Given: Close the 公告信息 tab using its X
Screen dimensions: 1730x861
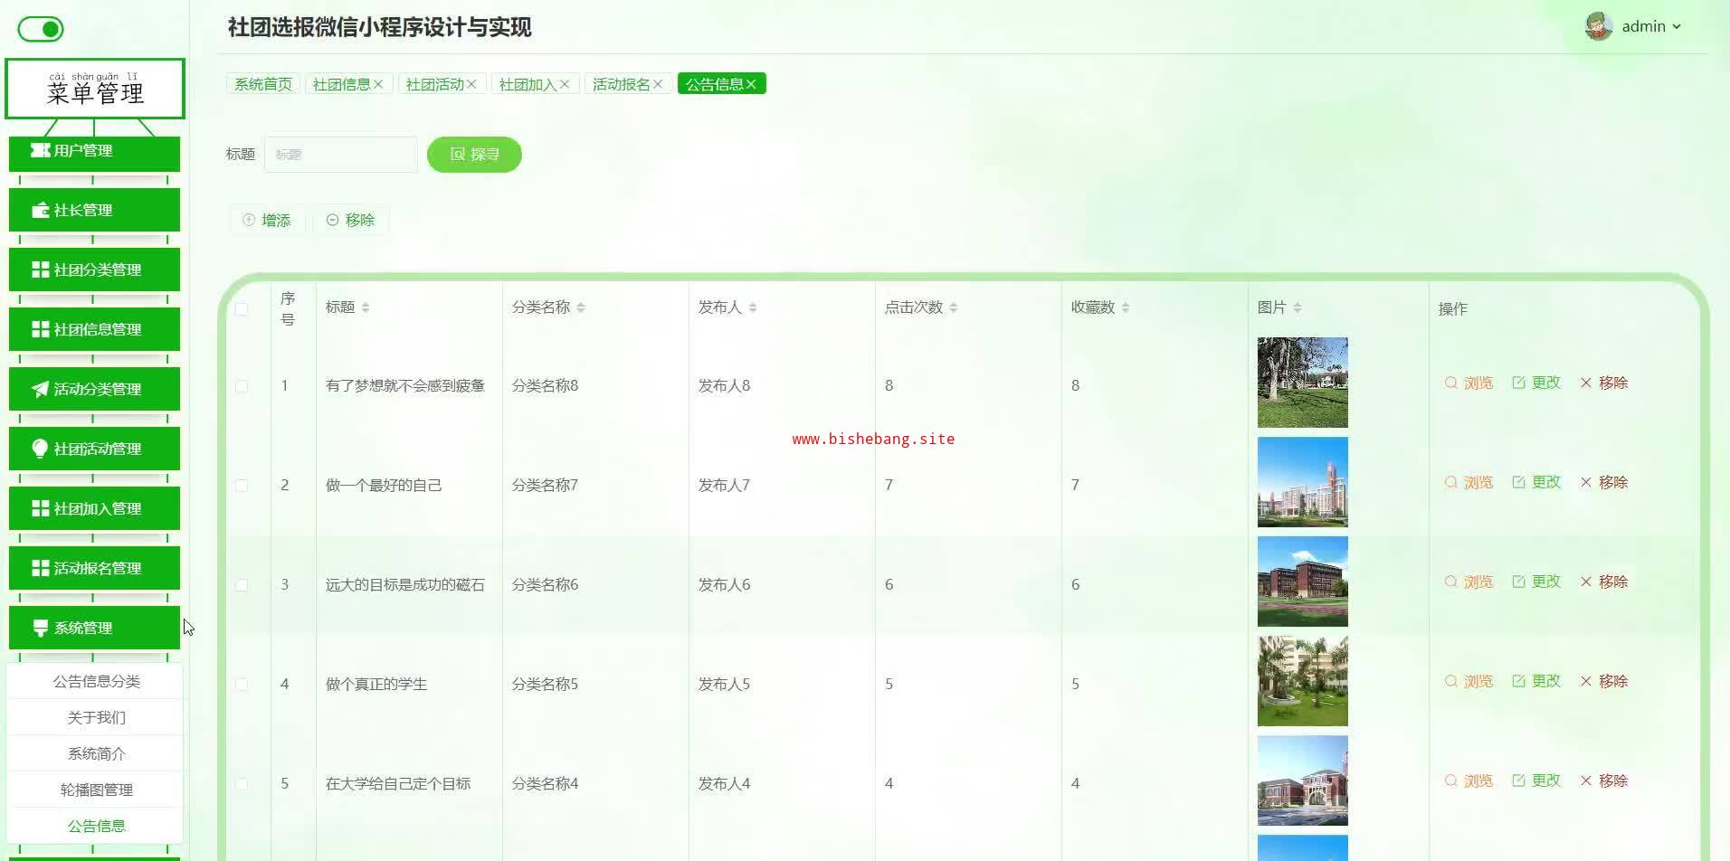Looking at the screenshot, I should pos(751,84).
